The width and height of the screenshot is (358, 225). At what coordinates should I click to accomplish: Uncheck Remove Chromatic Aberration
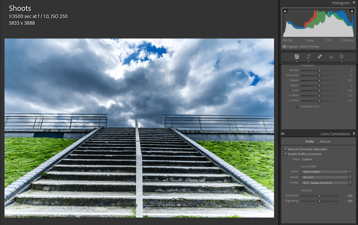click(x=285, y=149)
